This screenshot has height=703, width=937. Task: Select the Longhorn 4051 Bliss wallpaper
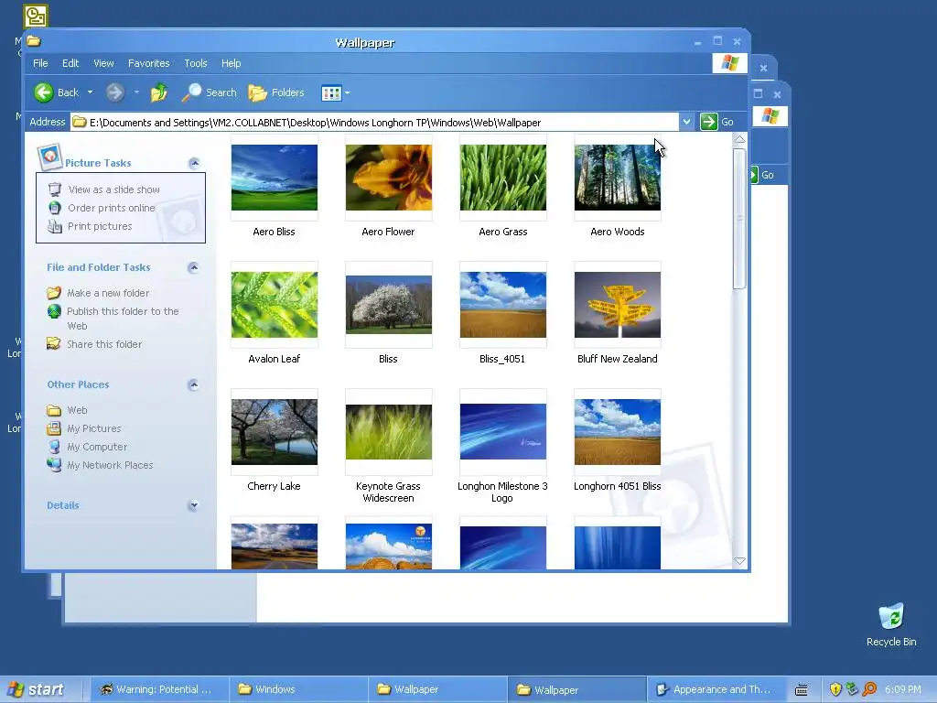618,432
